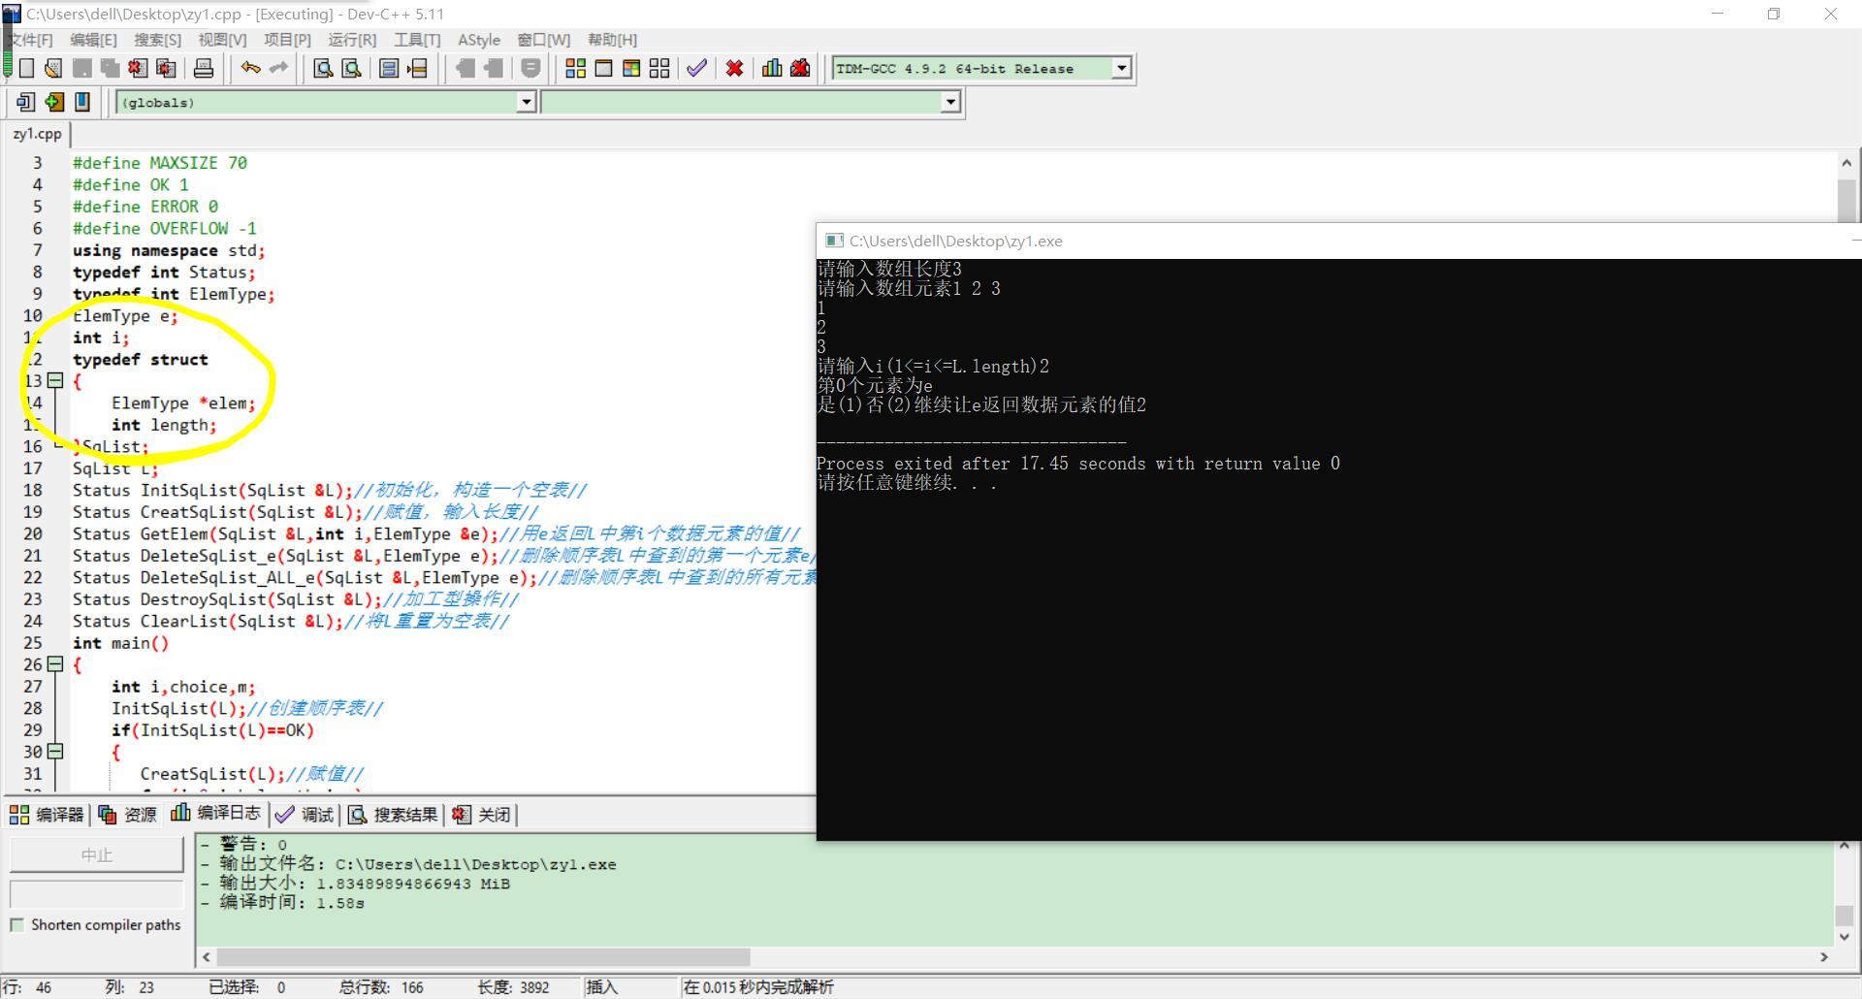Click the Open file toolbar icon
This screenshot has width=1862, height=999.
tap(53, 68)
